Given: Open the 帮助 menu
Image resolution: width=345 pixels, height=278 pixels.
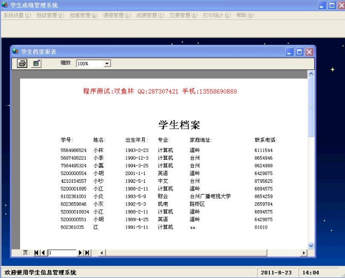Looking at the screenshot, I should 245,15.
